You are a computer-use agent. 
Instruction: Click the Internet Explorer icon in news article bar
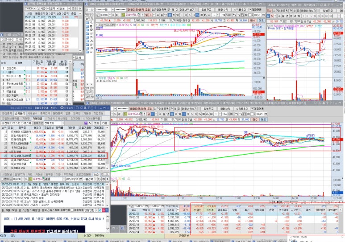tap(100, 210)
